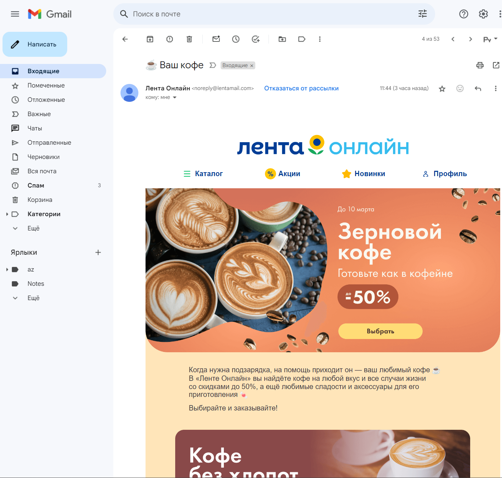
Task: Click the Кофе без хлопот banner
Action: coord(323,454)
